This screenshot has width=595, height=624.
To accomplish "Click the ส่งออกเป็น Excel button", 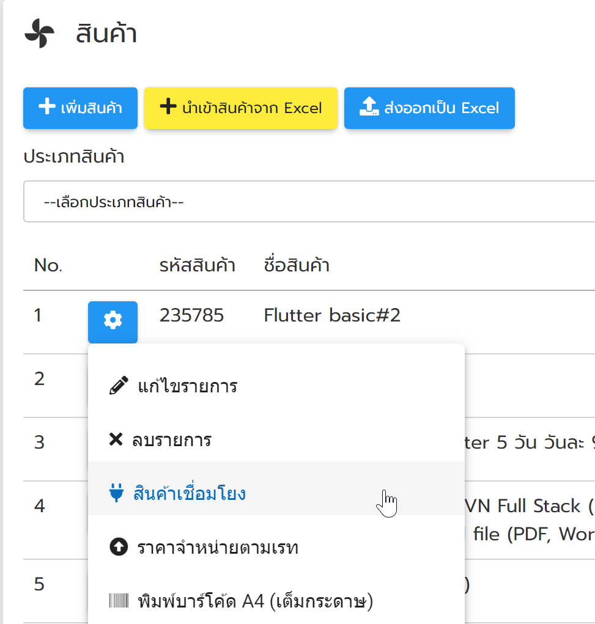I will click(x=429, y=108).
